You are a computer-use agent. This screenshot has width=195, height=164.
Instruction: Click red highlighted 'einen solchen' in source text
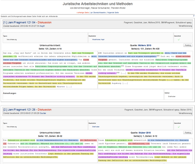click(x=183, y=56)
